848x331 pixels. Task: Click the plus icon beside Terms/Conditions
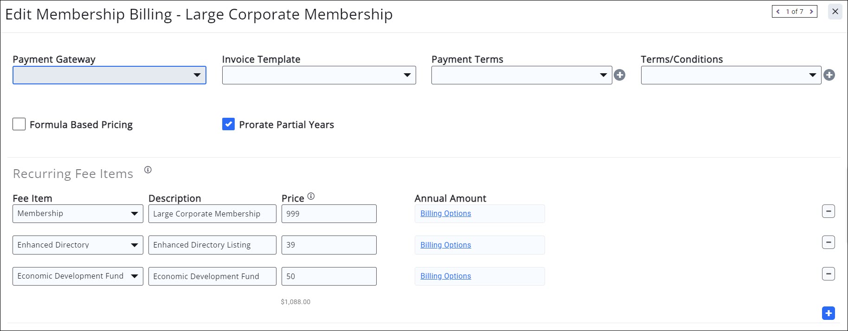click(829, 75)
